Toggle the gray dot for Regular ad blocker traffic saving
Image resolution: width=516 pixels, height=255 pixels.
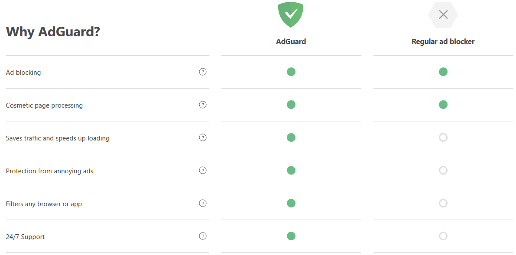[443, 137]
